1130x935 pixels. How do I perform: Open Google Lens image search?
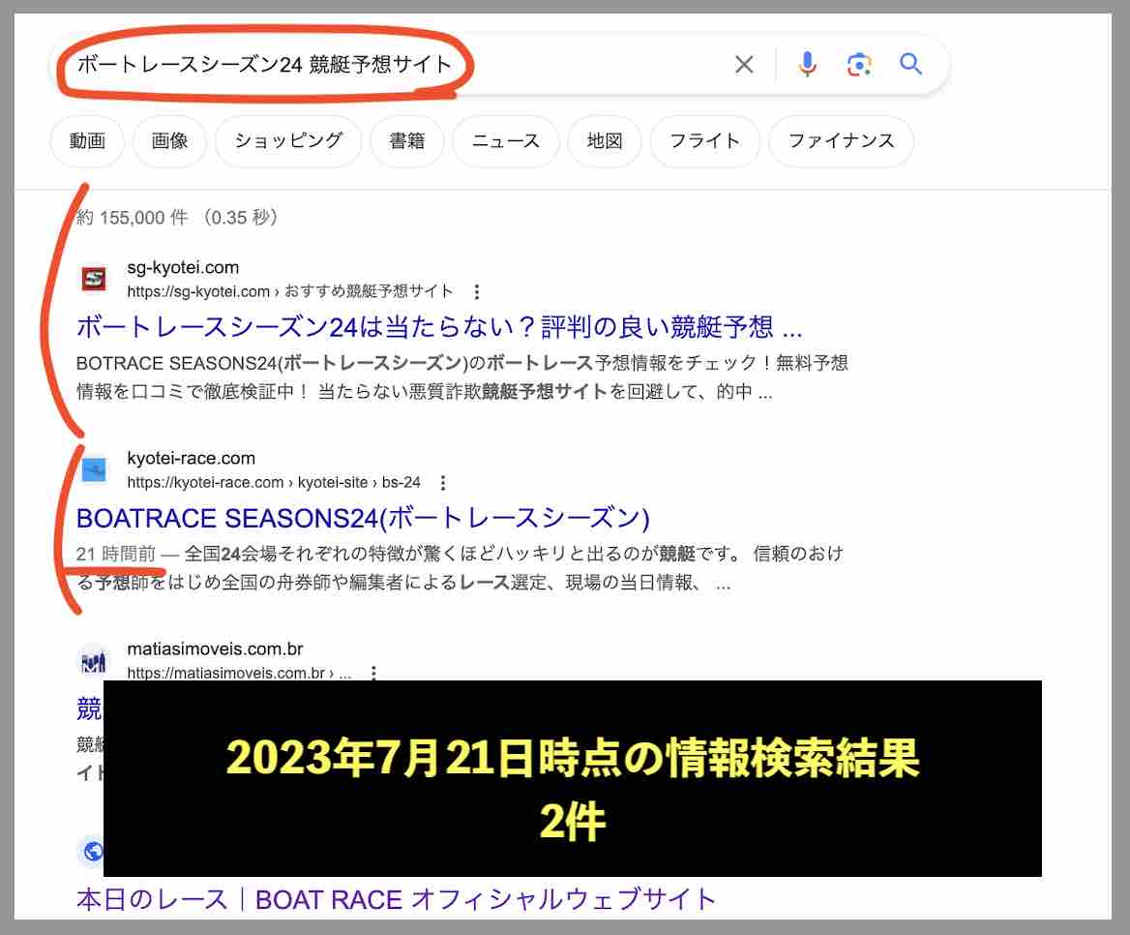[x=858, y=64]
